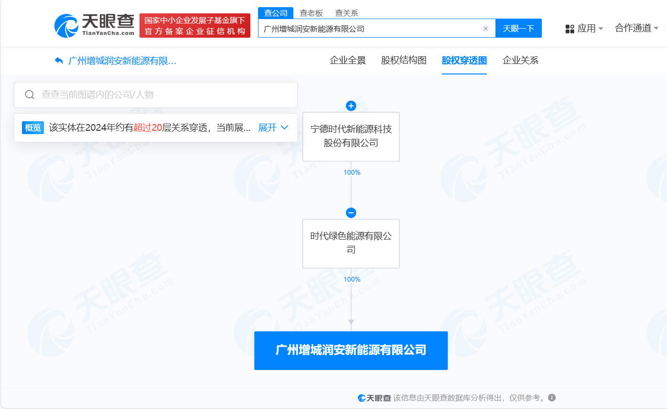Image resolution: width=667 pixels, height=409 pixels.
Task: Switch to the 股权结构图 tab
Action: click(x=404, y=61)
